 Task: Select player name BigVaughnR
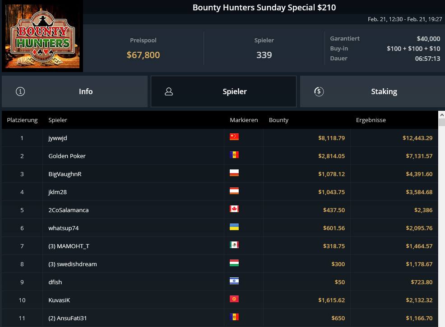point(65,174)
